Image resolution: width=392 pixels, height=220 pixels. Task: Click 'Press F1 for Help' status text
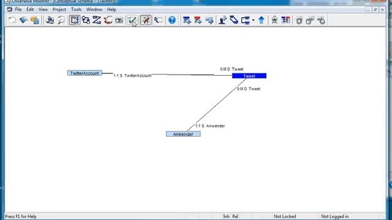[21, 216]
